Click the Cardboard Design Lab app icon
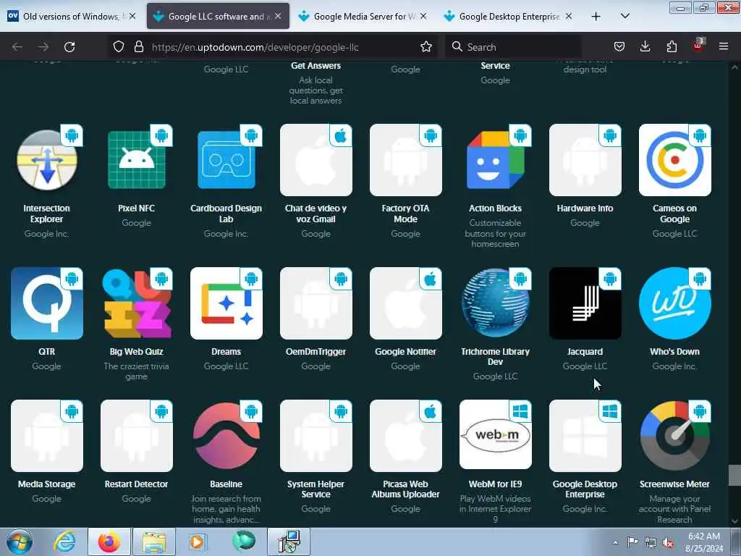The image size is (741, 556). point(226,160)
